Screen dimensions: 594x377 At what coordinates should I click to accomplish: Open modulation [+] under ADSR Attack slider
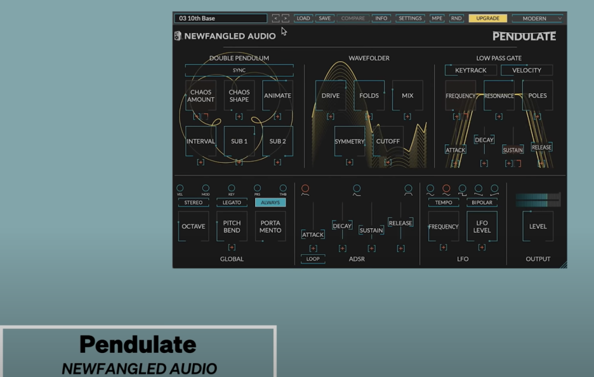click(313, 248)
